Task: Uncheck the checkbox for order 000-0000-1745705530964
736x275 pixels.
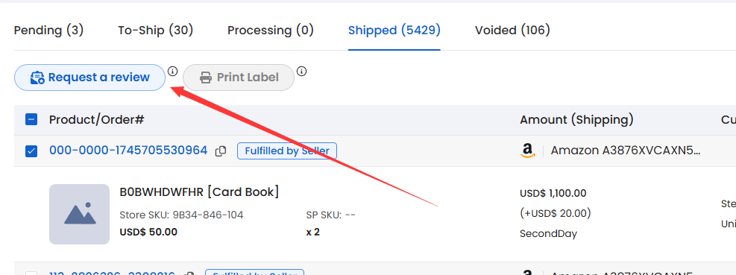Action: [31, 151]
